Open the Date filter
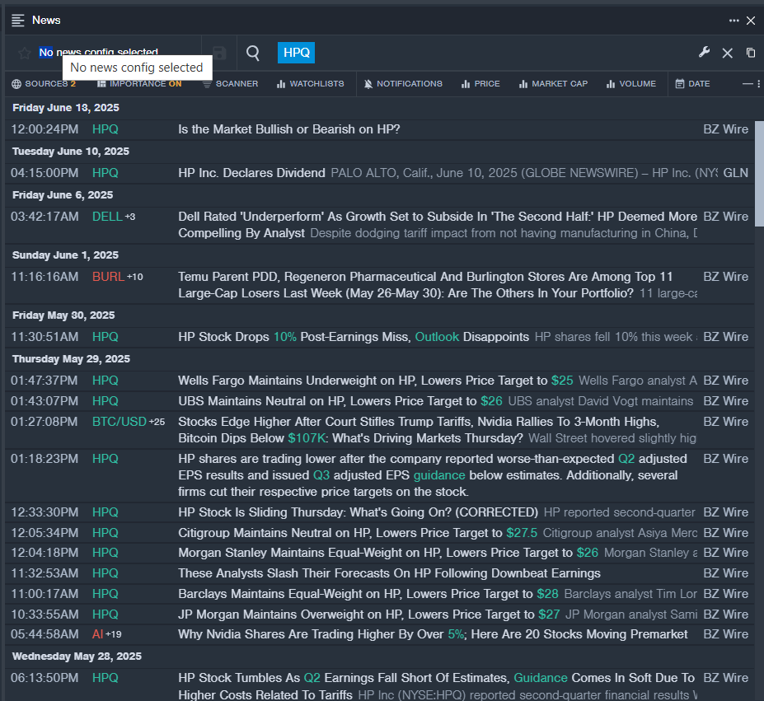Screen dimensions: 764x701 pos(692,84)
